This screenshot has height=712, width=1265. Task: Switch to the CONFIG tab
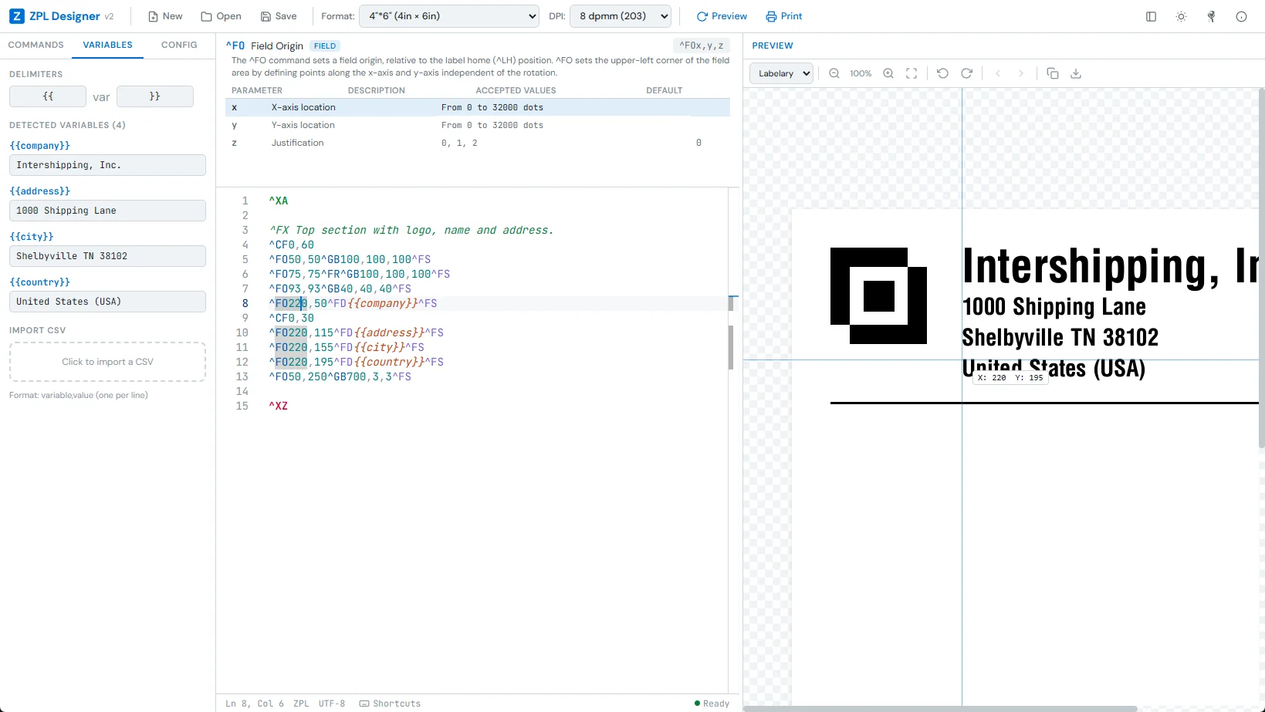pos(178,45)
